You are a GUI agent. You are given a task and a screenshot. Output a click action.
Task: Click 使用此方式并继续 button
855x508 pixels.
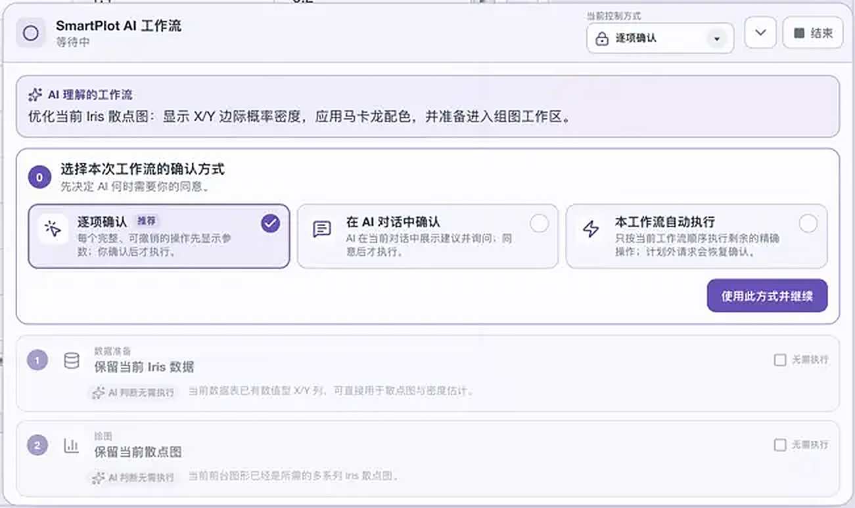(x=767, y=296)
